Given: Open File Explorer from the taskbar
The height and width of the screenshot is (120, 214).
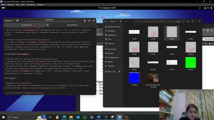Looking at the screenshot, I should pyautogui.click(x=71, y=117).
